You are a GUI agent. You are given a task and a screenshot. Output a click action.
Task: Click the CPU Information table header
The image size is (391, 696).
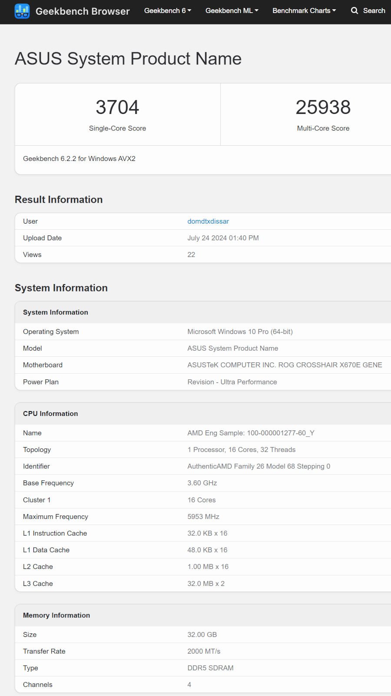click(x=50, y=414)
